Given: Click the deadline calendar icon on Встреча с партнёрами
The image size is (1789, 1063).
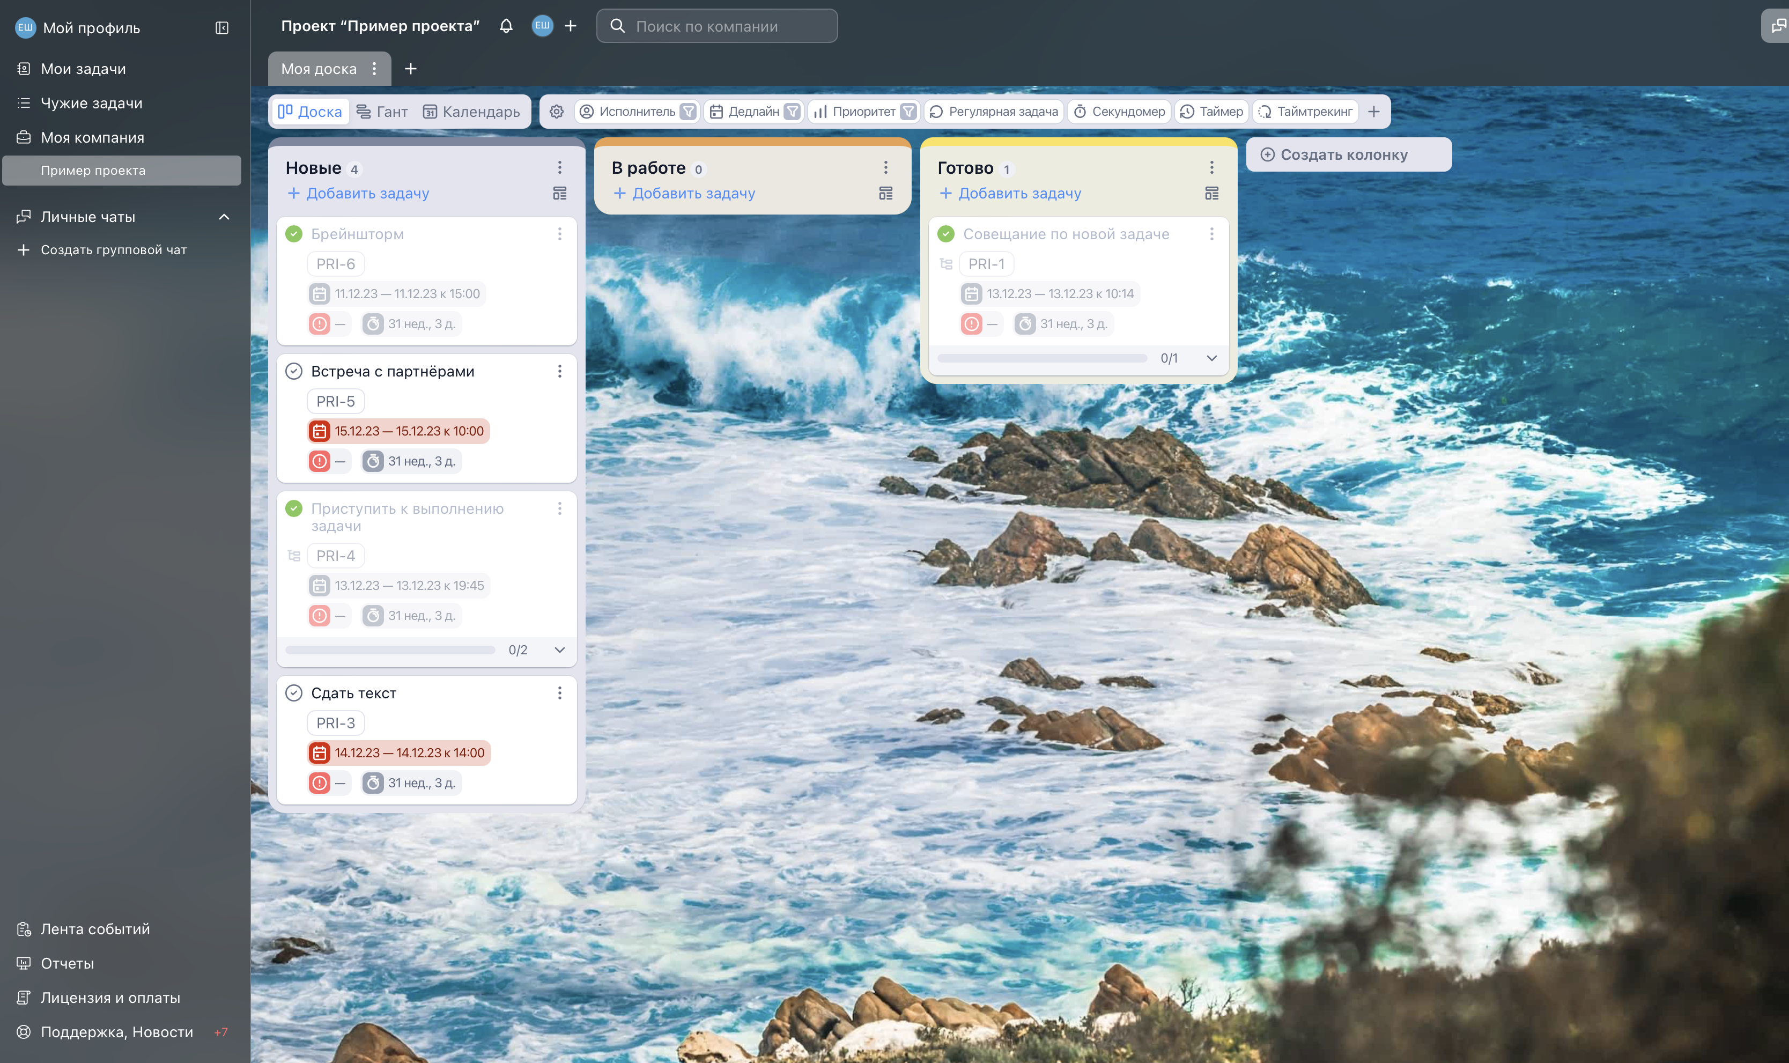Looking at the screenshot, I should coord(320,431).
